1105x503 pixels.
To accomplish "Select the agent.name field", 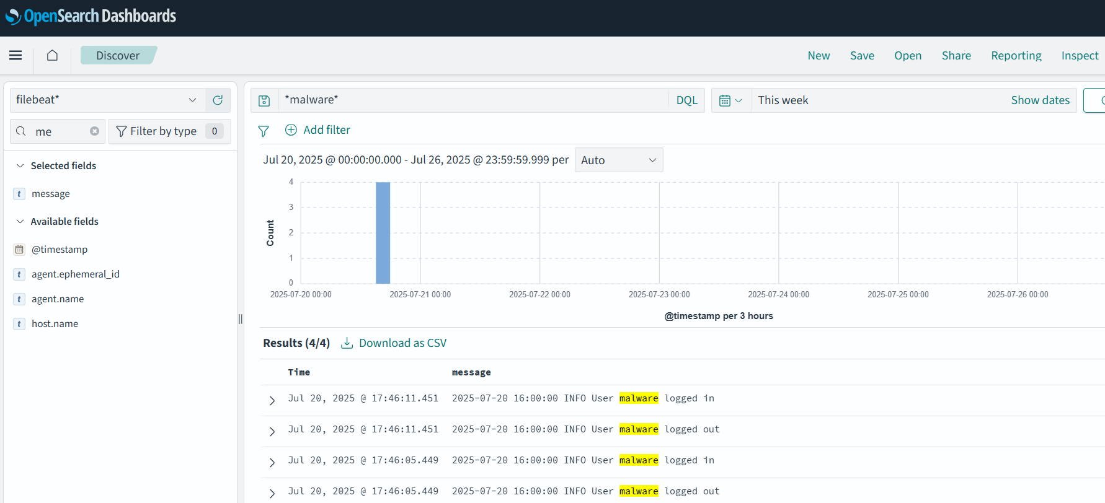I will 58,299.
